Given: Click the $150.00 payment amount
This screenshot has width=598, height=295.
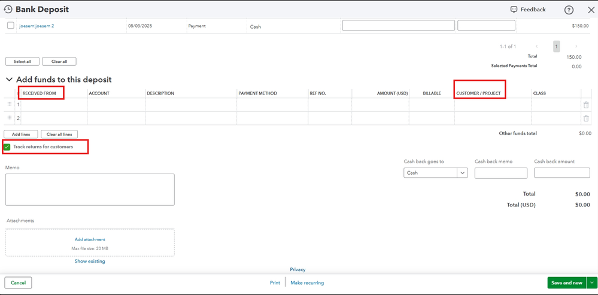Looking at the screenshot, I should point(581,26).
